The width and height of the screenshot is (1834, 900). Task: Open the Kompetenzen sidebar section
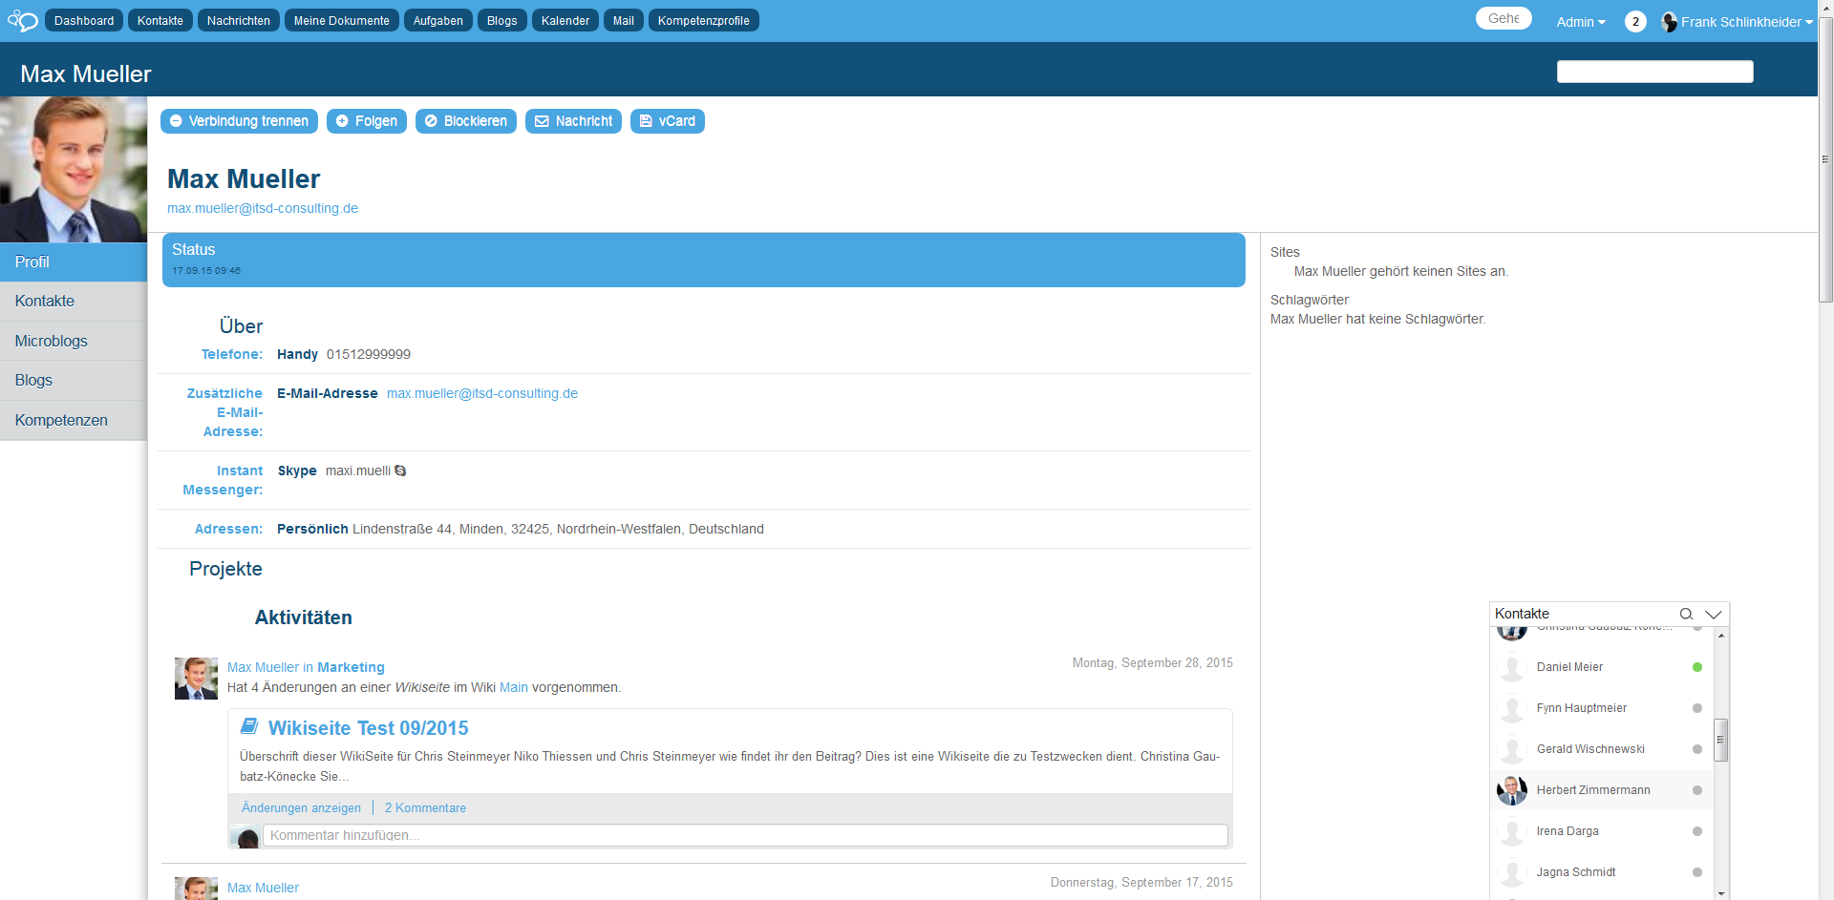[61, 420]
